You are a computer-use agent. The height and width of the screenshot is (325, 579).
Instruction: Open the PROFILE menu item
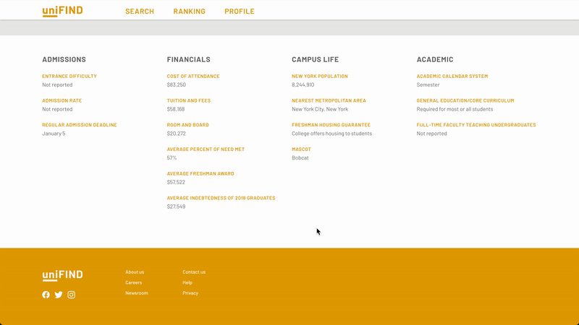click(x=240, y=12)
